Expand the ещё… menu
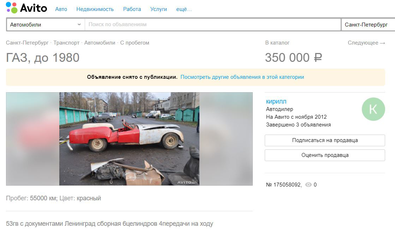Viewport: 395px width, 242px height. pyautogui.click(x=184, y=9)
